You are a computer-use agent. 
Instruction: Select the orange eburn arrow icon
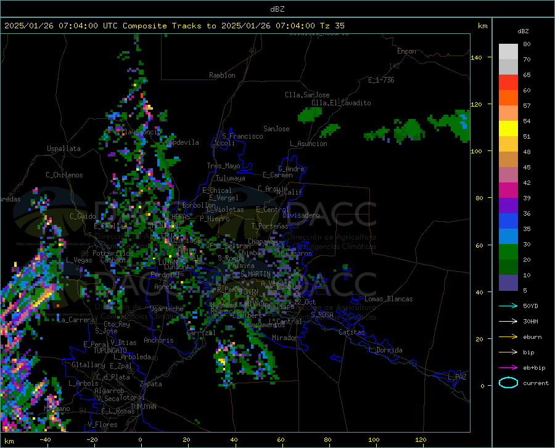[x=508, y=337]
